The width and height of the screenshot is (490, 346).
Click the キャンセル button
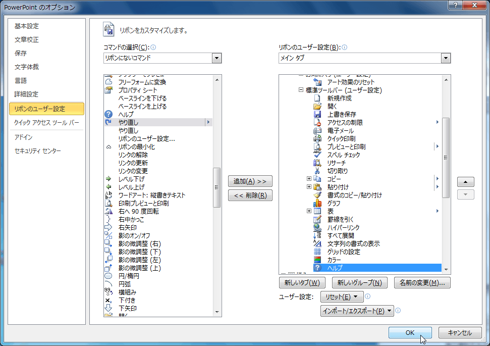coord(460,332)
